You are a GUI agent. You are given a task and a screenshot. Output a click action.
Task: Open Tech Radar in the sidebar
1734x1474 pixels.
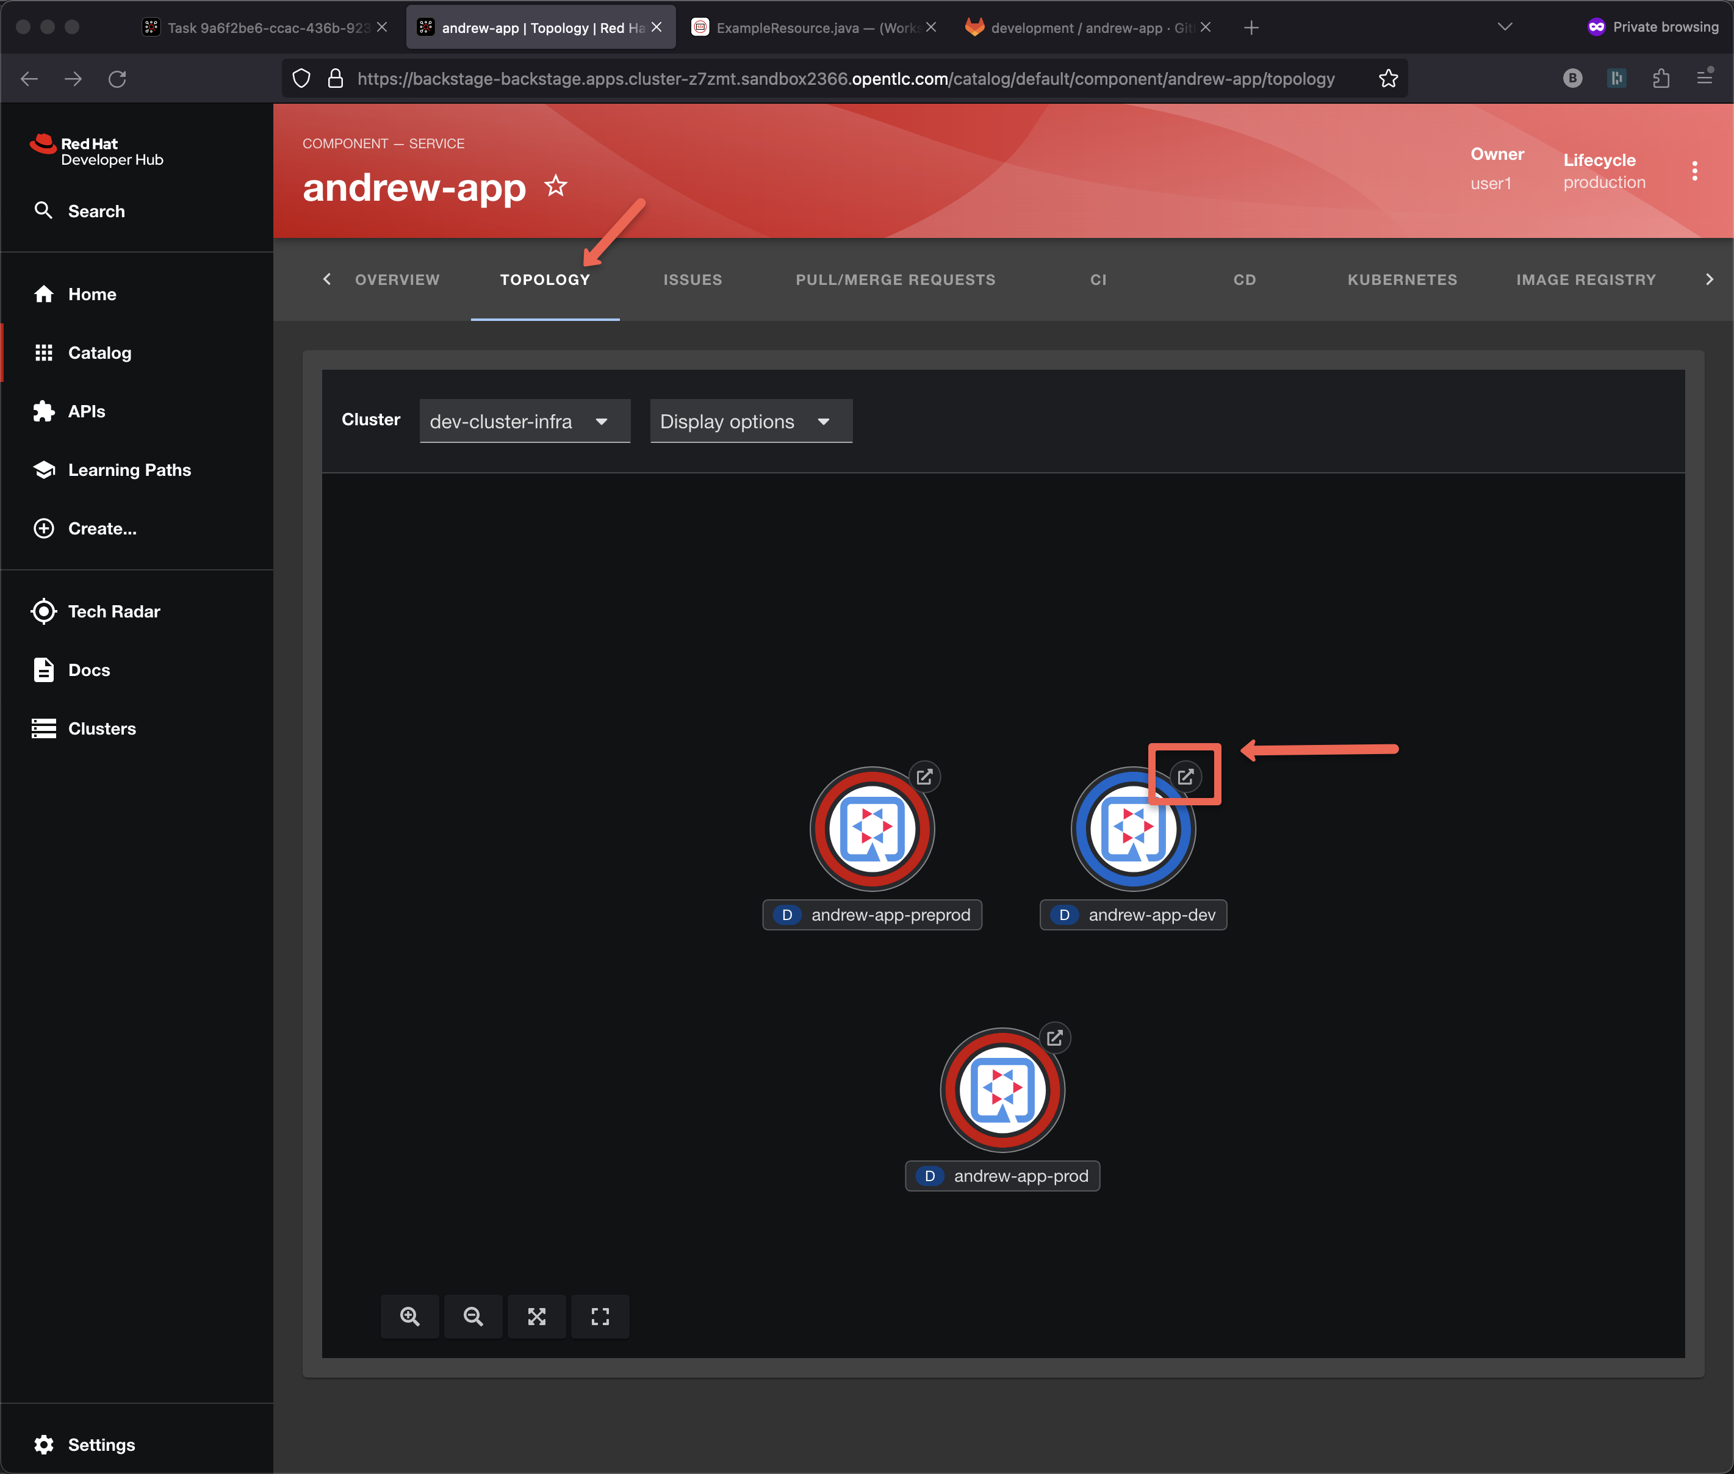point(113,612)
